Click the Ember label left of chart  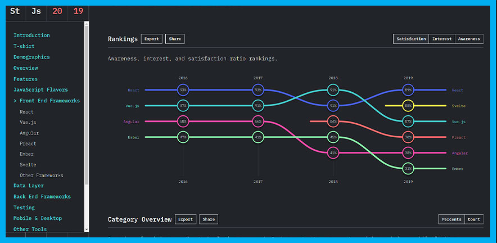pos(133,137)
